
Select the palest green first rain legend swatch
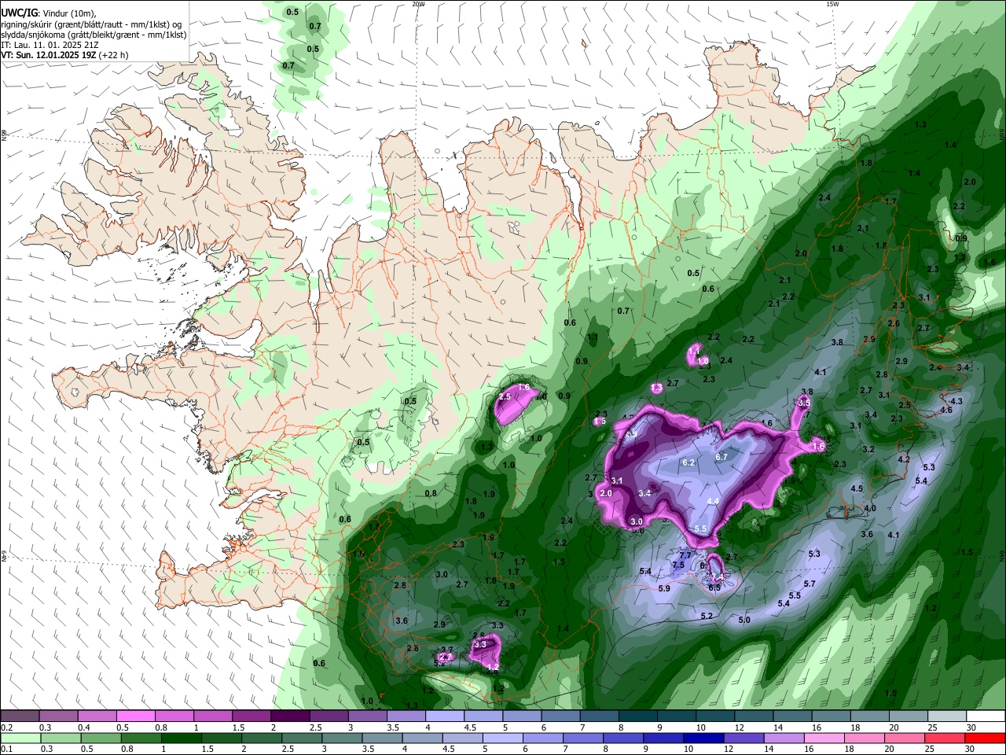point(20,738)
